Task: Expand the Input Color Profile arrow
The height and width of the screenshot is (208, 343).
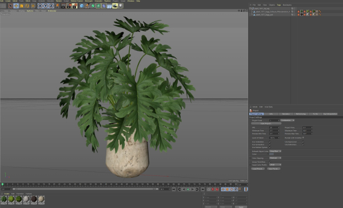Action: (250, 165)
